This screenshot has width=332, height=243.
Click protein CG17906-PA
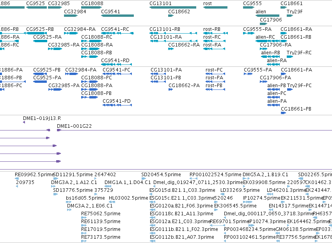275,78
